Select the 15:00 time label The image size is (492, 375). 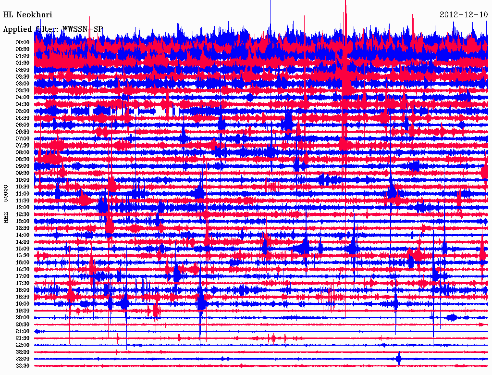22,249
